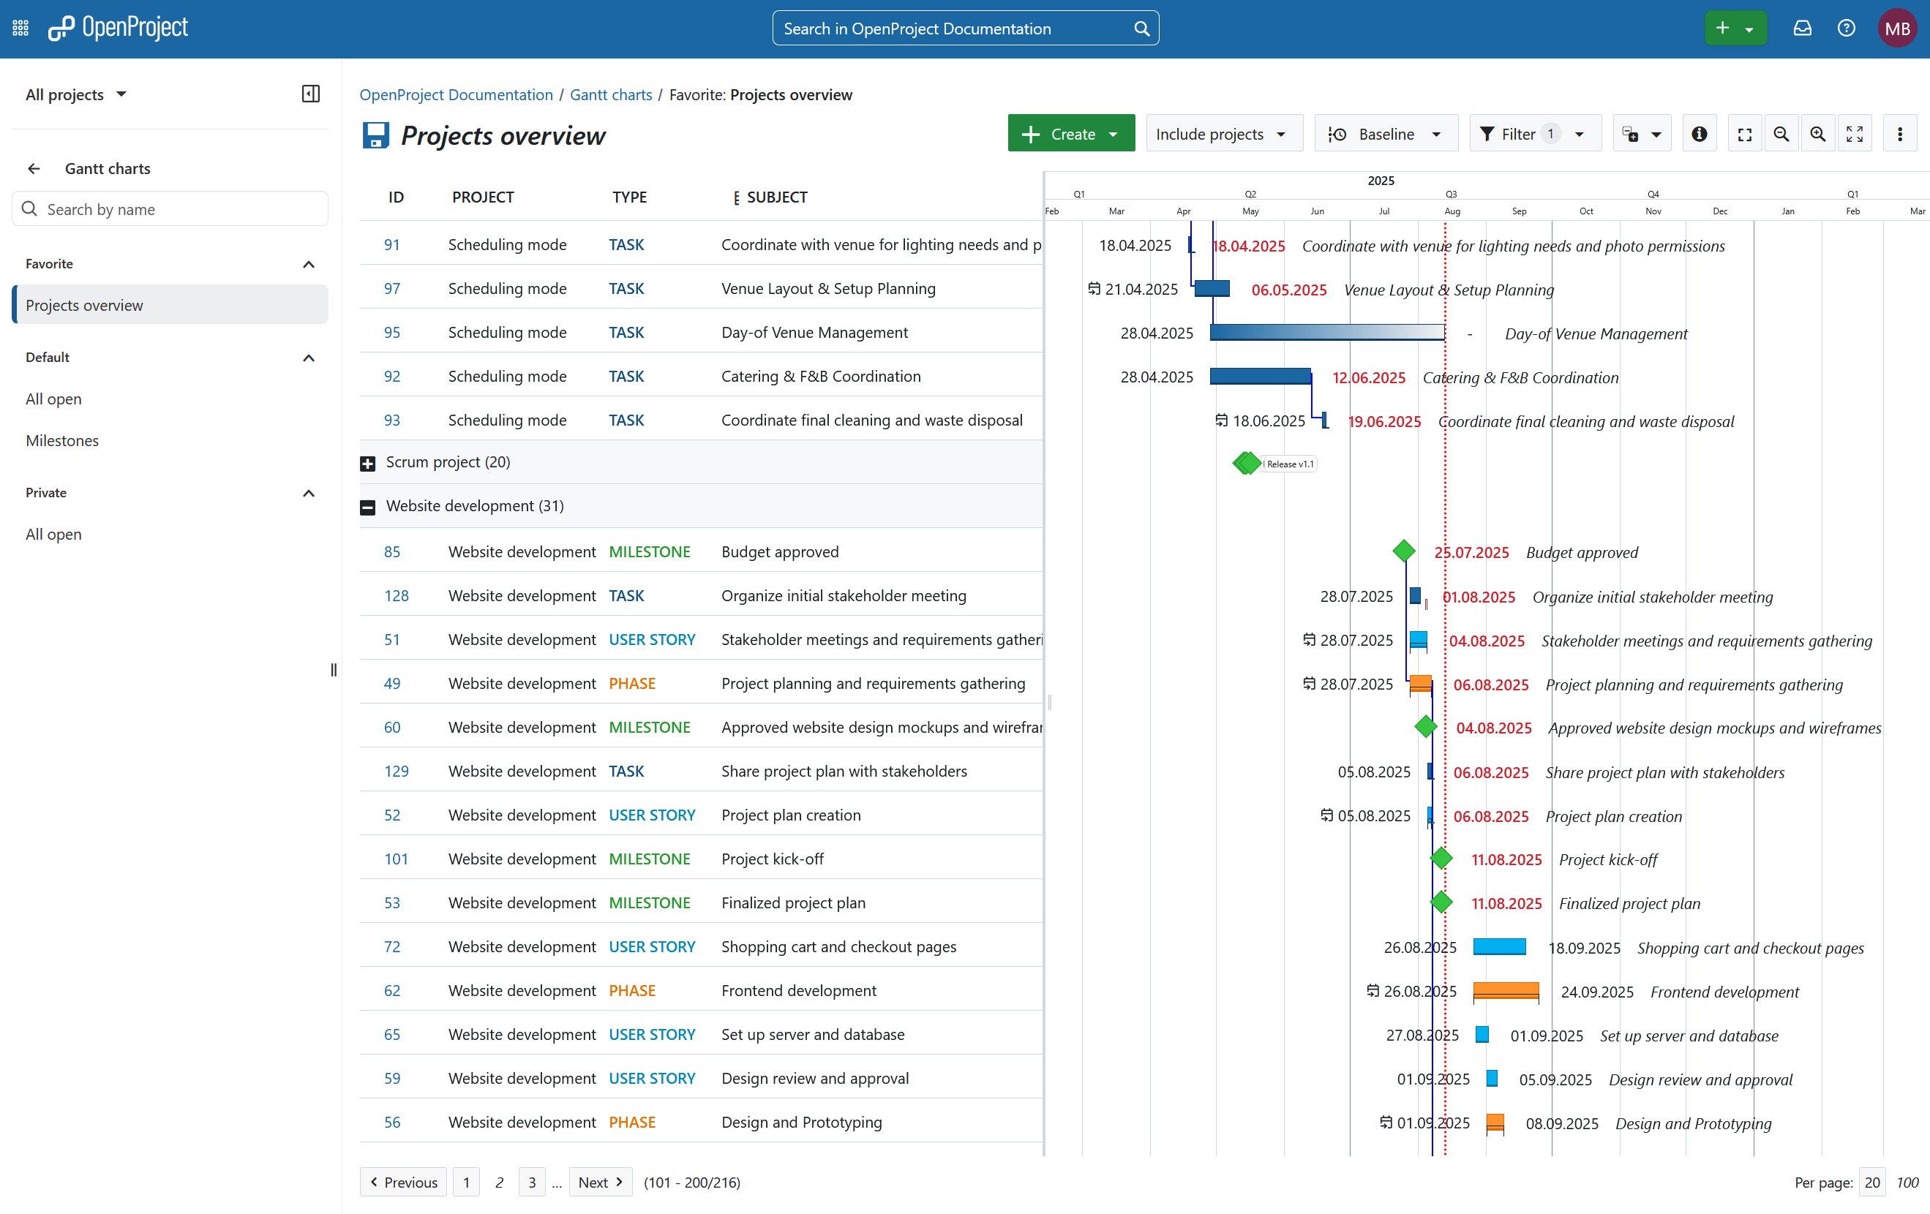Image resolution: width=1930 pixels, height=1214 pixels.
Task: Open the modules grid menu
Action: click(x=20, y=27)
